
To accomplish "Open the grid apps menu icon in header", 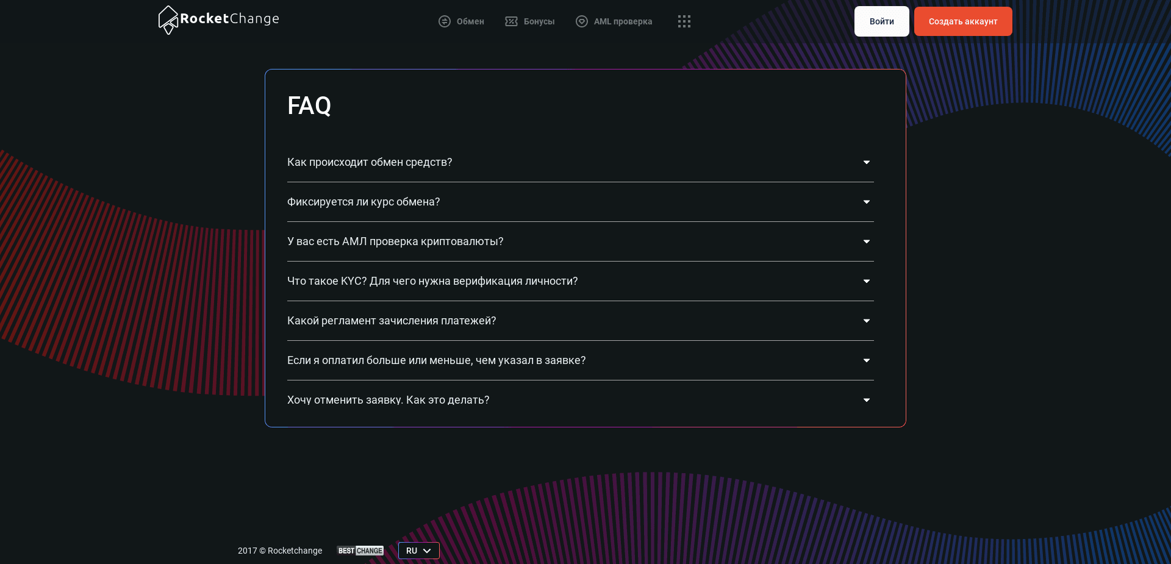I will pyautogui.click(x=684, y=21).
